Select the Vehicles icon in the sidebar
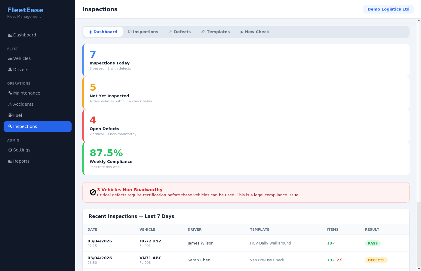421x271 pixels. tap(10, 58)
